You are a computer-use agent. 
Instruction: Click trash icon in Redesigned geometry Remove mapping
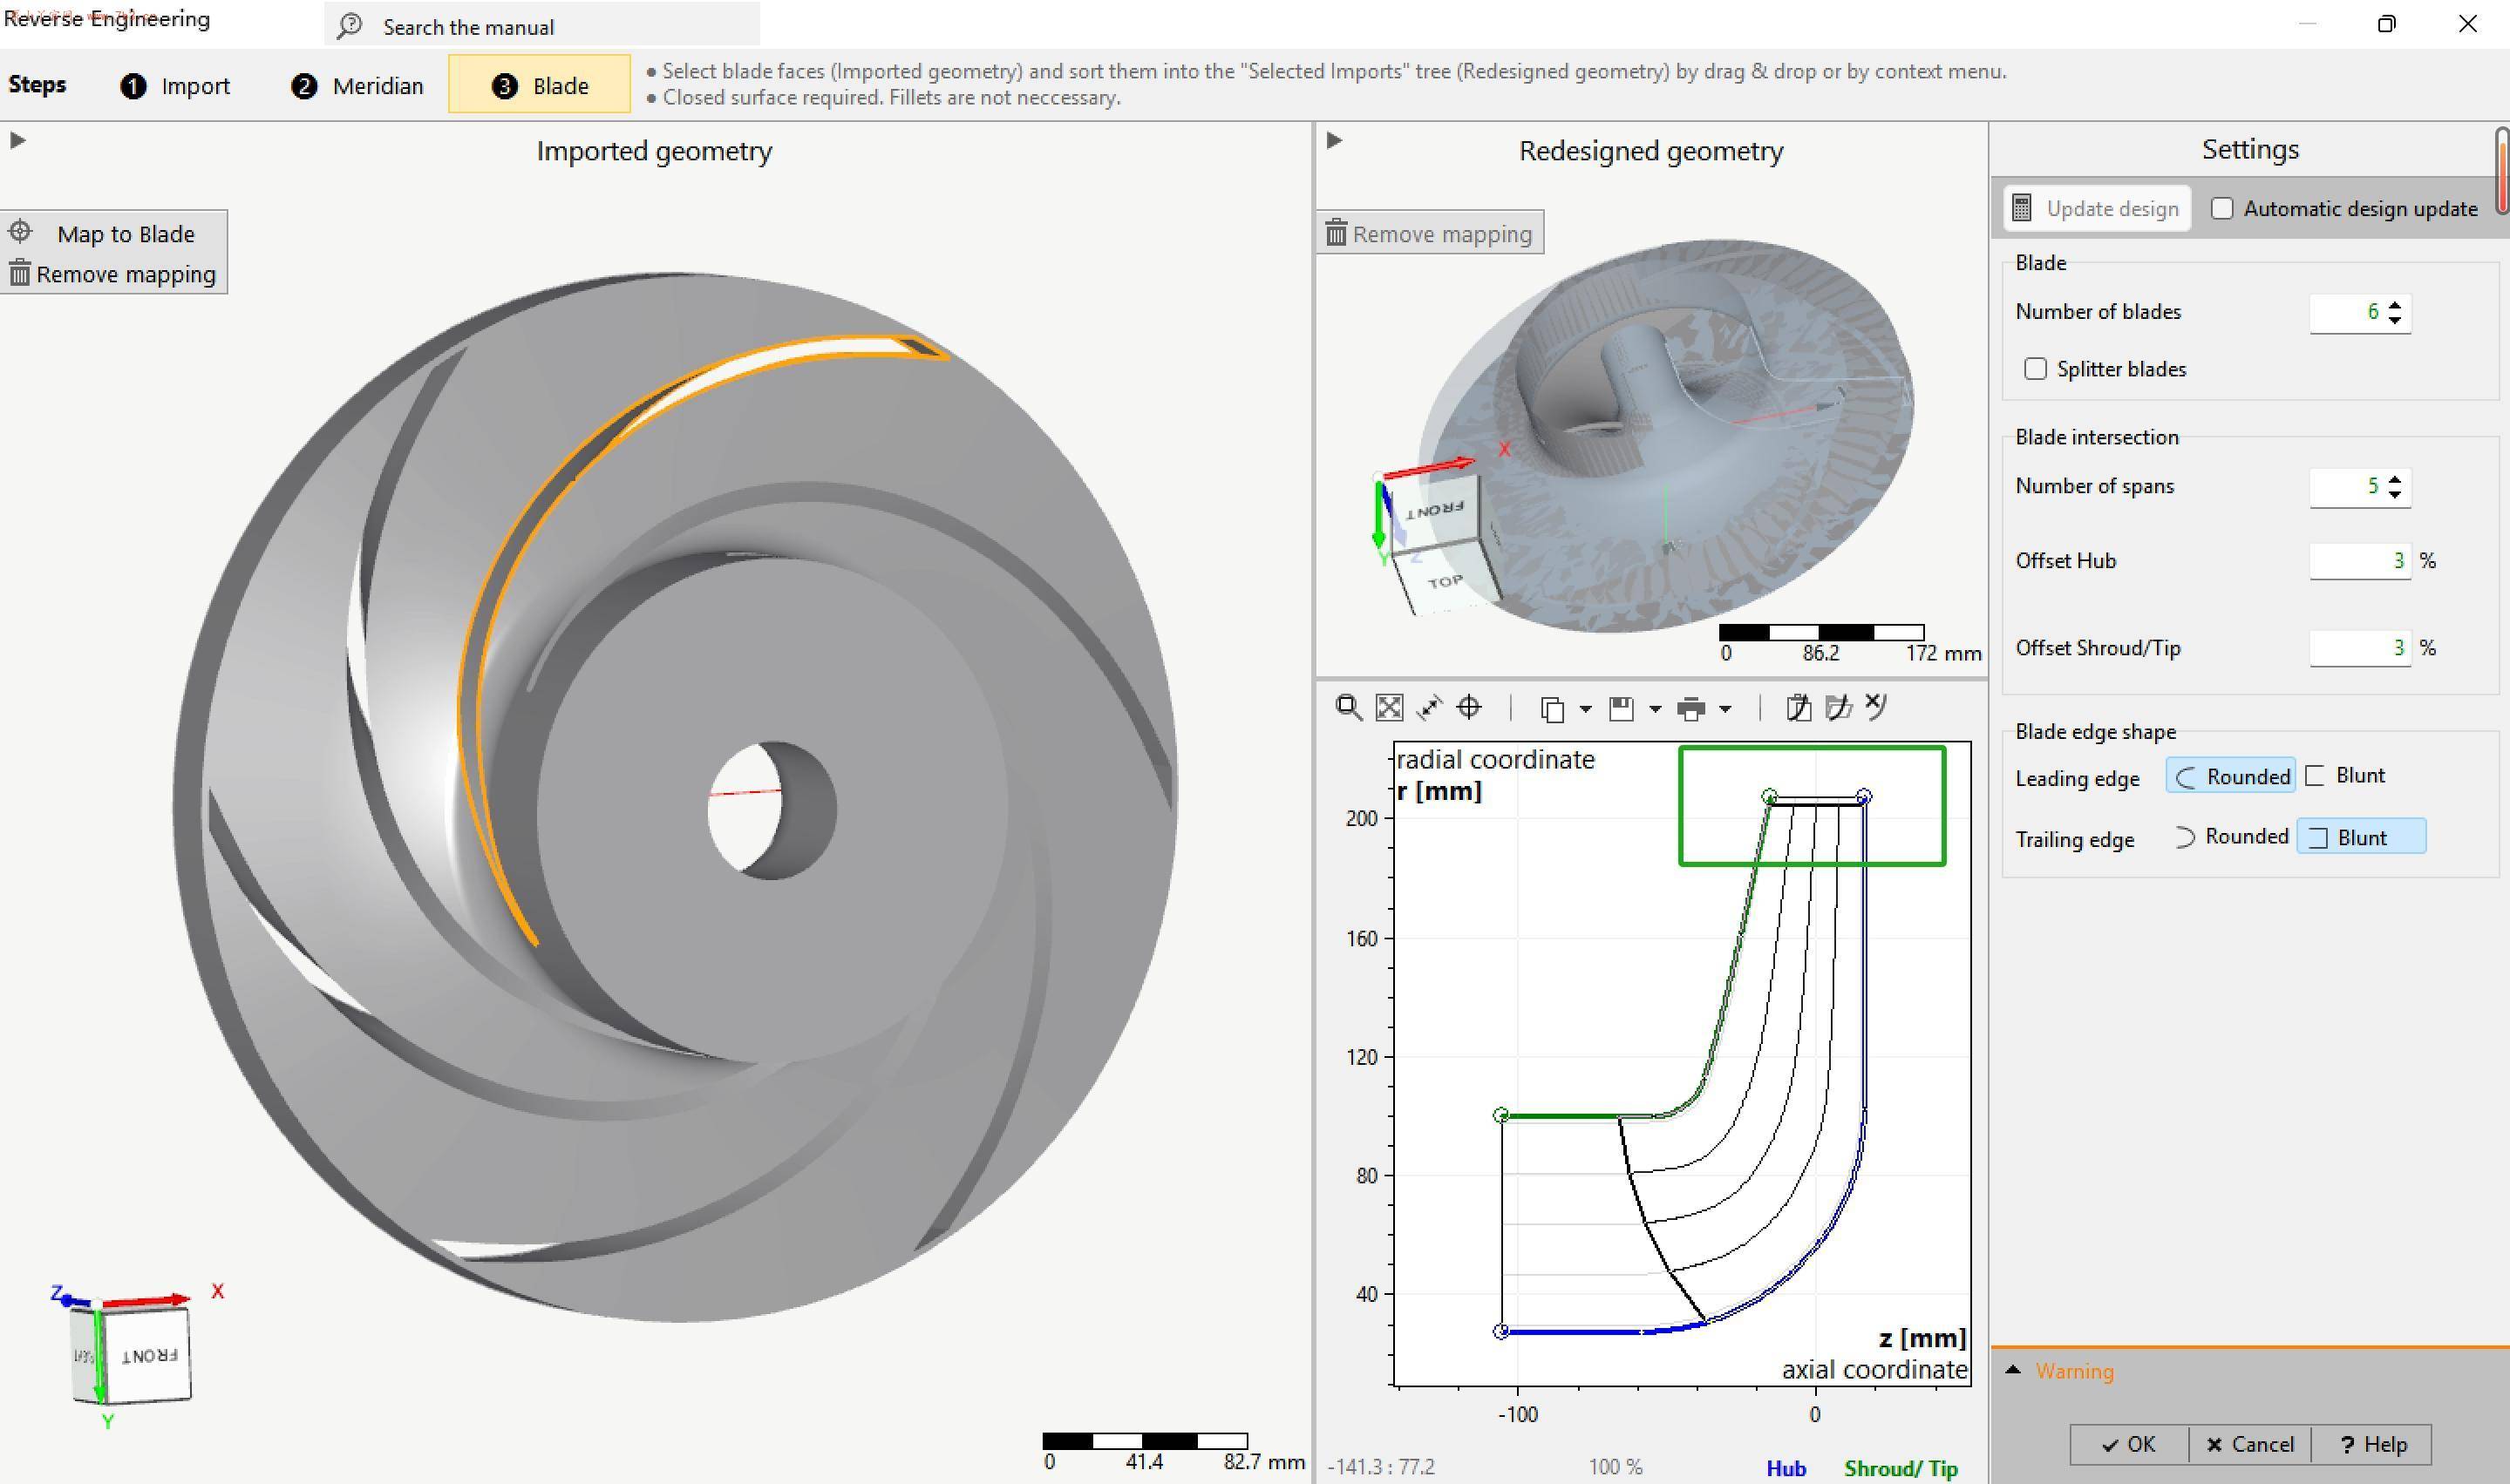coord(1337,233)
